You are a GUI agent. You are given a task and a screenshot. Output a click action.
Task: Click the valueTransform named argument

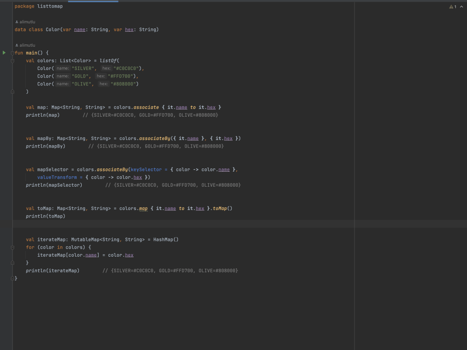(x=57, y=177)
